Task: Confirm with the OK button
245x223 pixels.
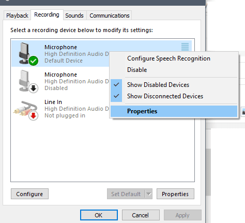Action: (99, 215)
